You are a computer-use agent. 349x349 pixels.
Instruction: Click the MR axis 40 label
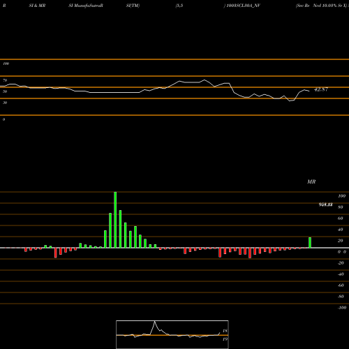[341, 230]
